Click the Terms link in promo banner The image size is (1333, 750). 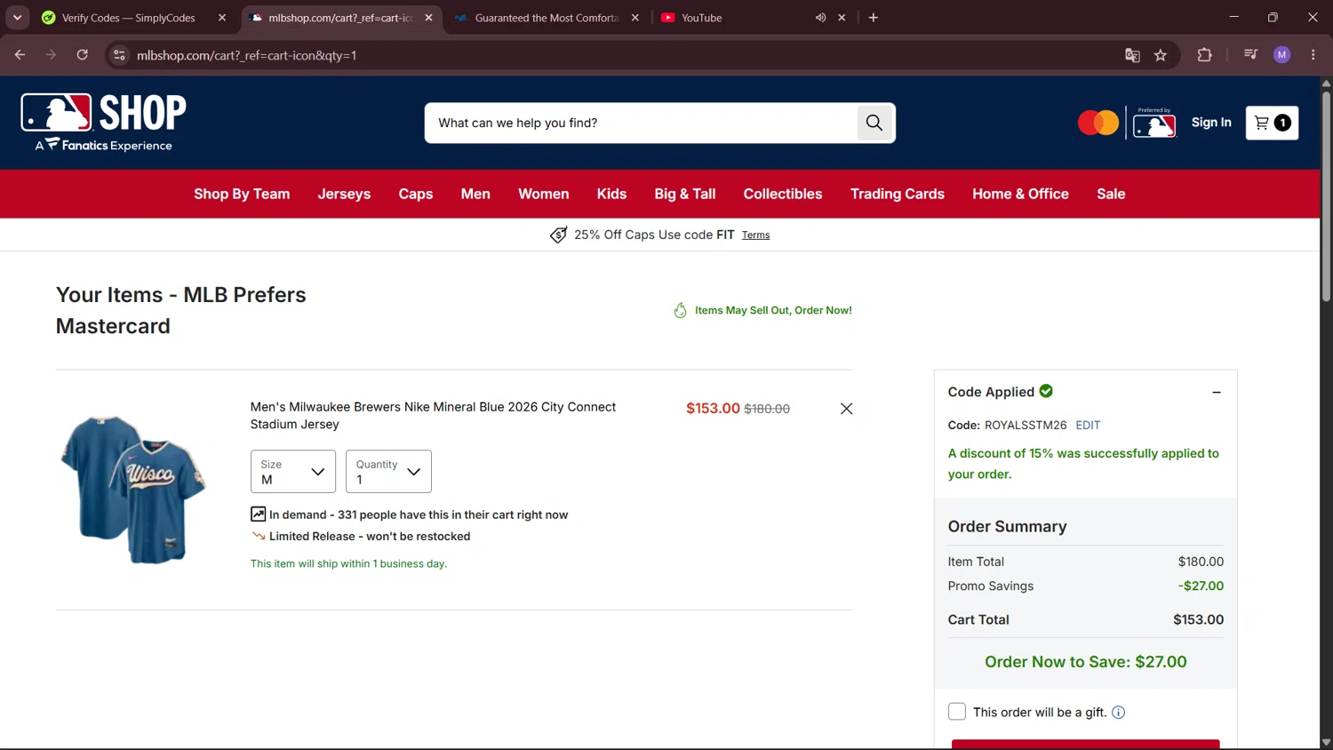coord(756,235)
